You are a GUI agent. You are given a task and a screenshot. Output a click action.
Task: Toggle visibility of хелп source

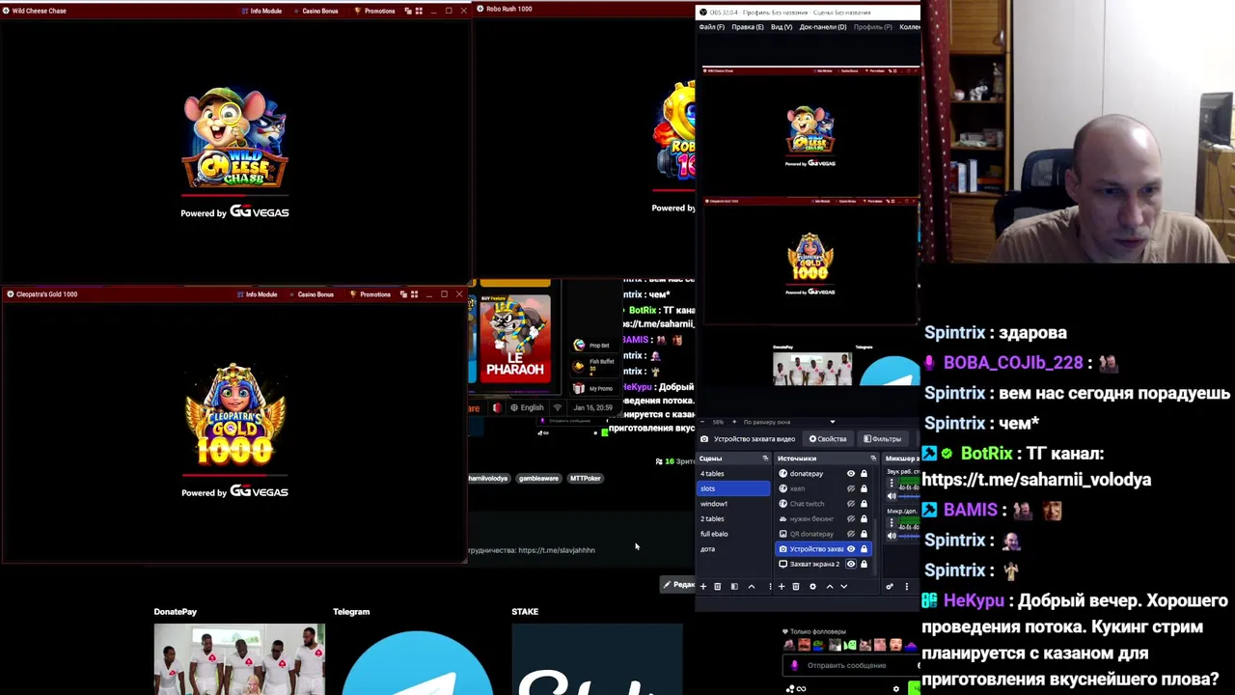point(851,488)
